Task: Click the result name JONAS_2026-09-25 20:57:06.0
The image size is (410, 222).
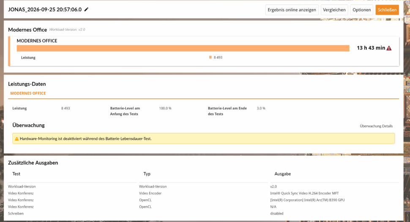Action: click(45, 9)
